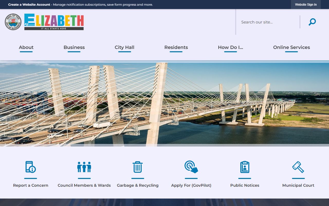
Task: Open the Online Services menu
Action: pos(291,47)
